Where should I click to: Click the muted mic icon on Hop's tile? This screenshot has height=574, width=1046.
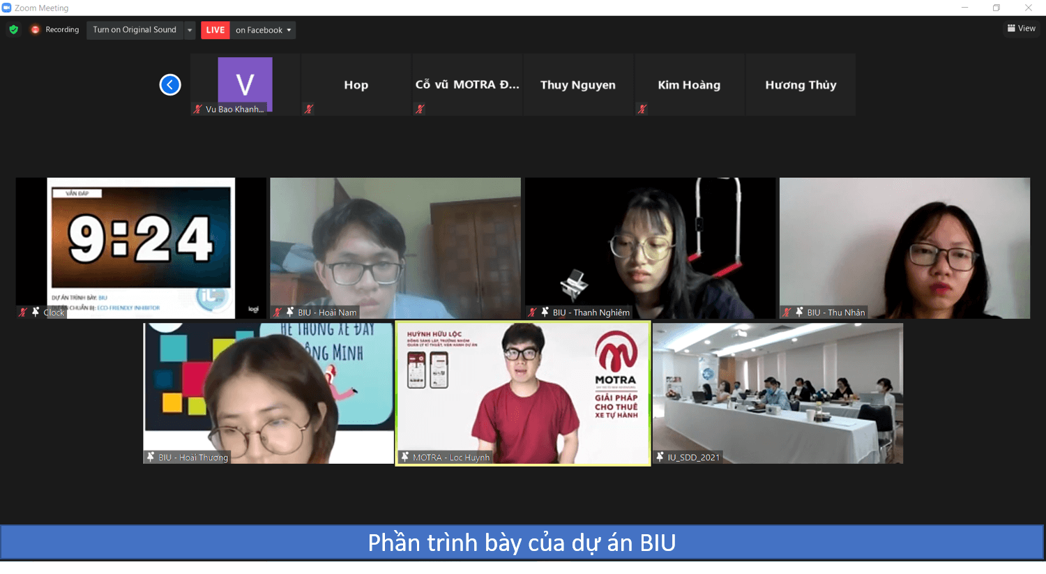pos(309,109)
